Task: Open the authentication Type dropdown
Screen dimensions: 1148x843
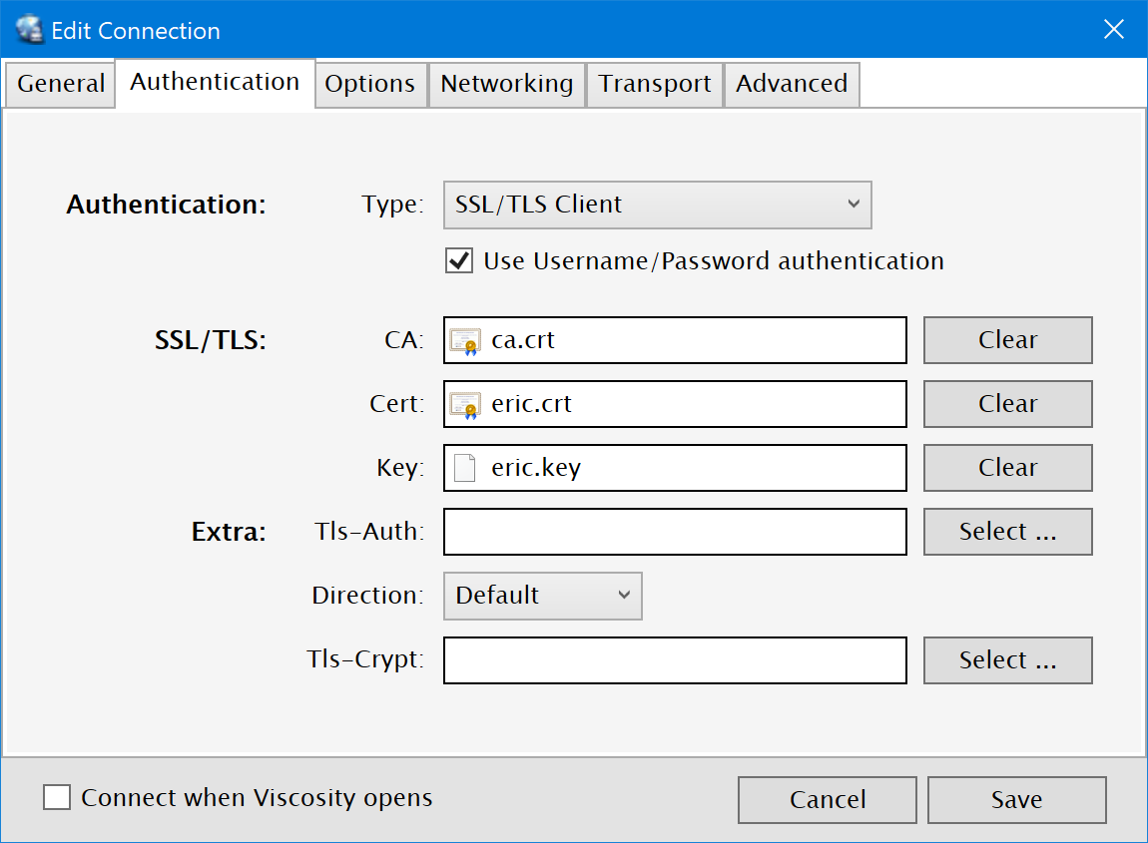Action: pyautogui.click(x=657, y=205)
